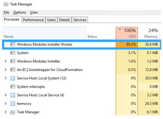Click the System process icon
163x119 pixels.
13,53
